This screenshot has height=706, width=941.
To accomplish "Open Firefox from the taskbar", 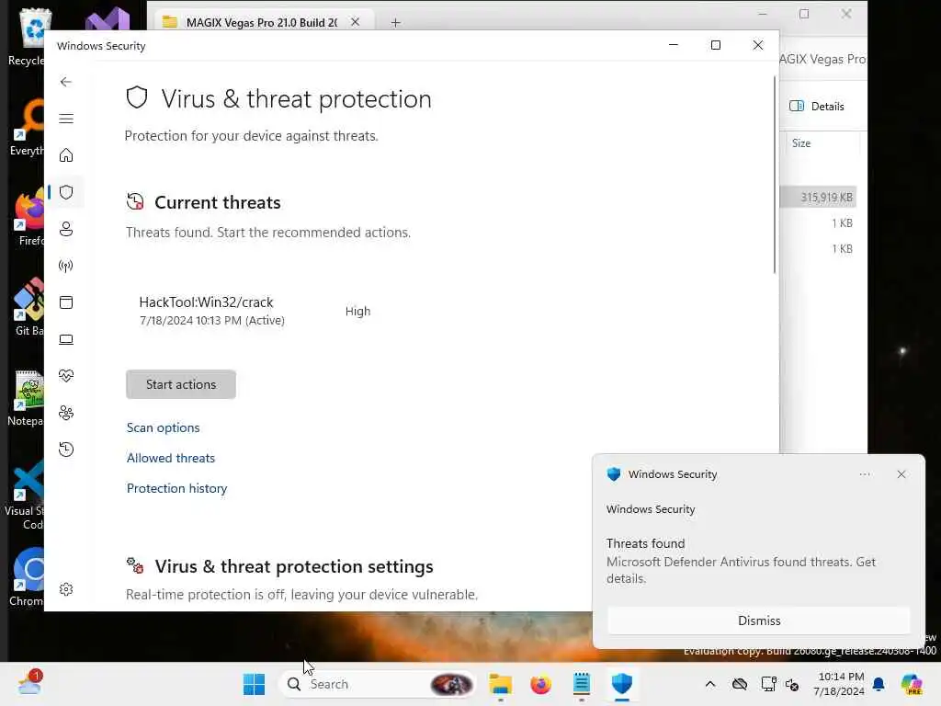I will [540, 684].
